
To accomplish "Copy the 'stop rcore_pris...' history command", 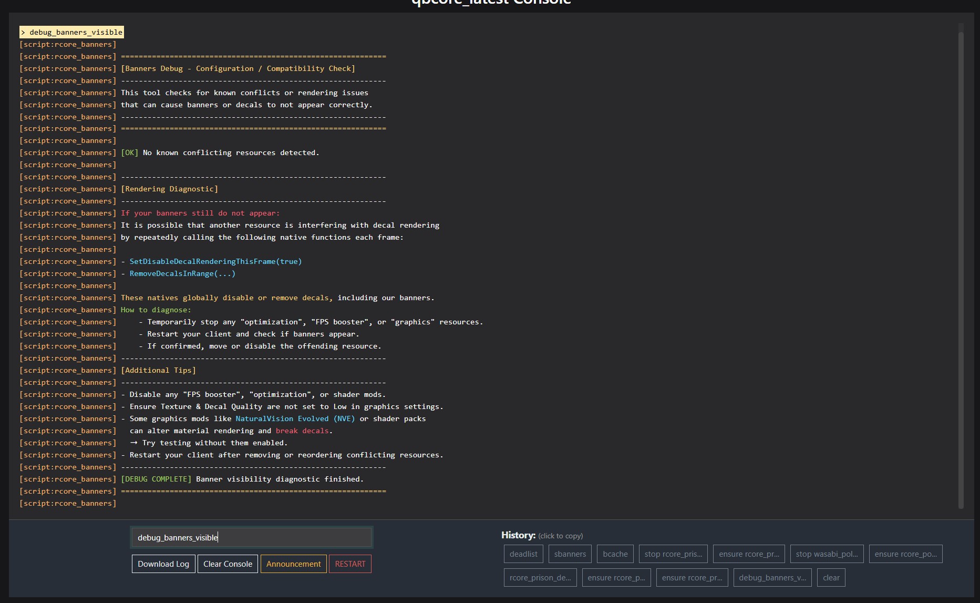I will tap(673, 554).
